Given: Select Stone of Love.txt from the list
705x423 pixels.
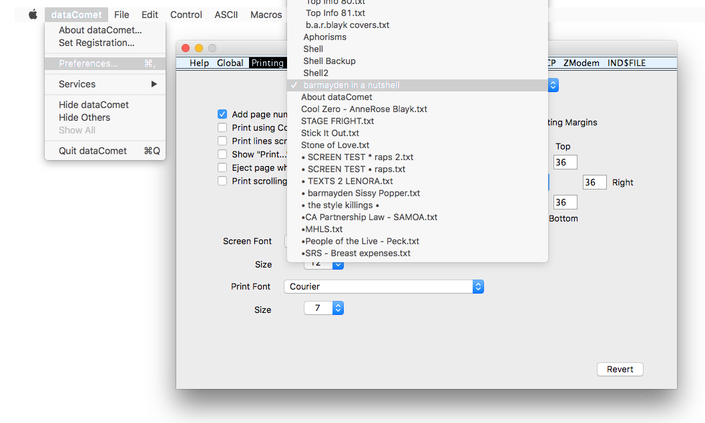Looking at the screenshot, I should 417,145.
